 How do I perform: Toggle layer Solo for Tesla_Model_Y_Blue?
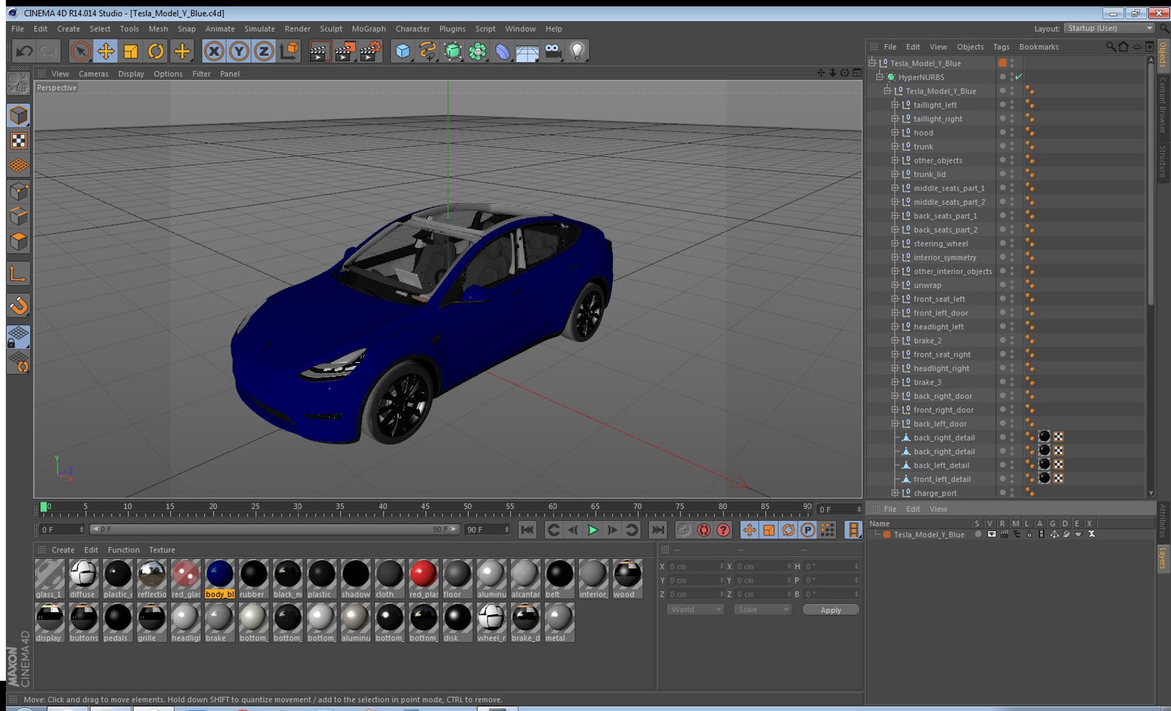978,535
